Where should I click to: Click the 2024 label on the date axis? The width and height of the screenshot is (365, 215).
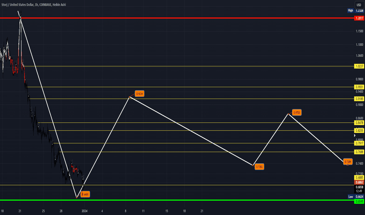click(85, 211)
